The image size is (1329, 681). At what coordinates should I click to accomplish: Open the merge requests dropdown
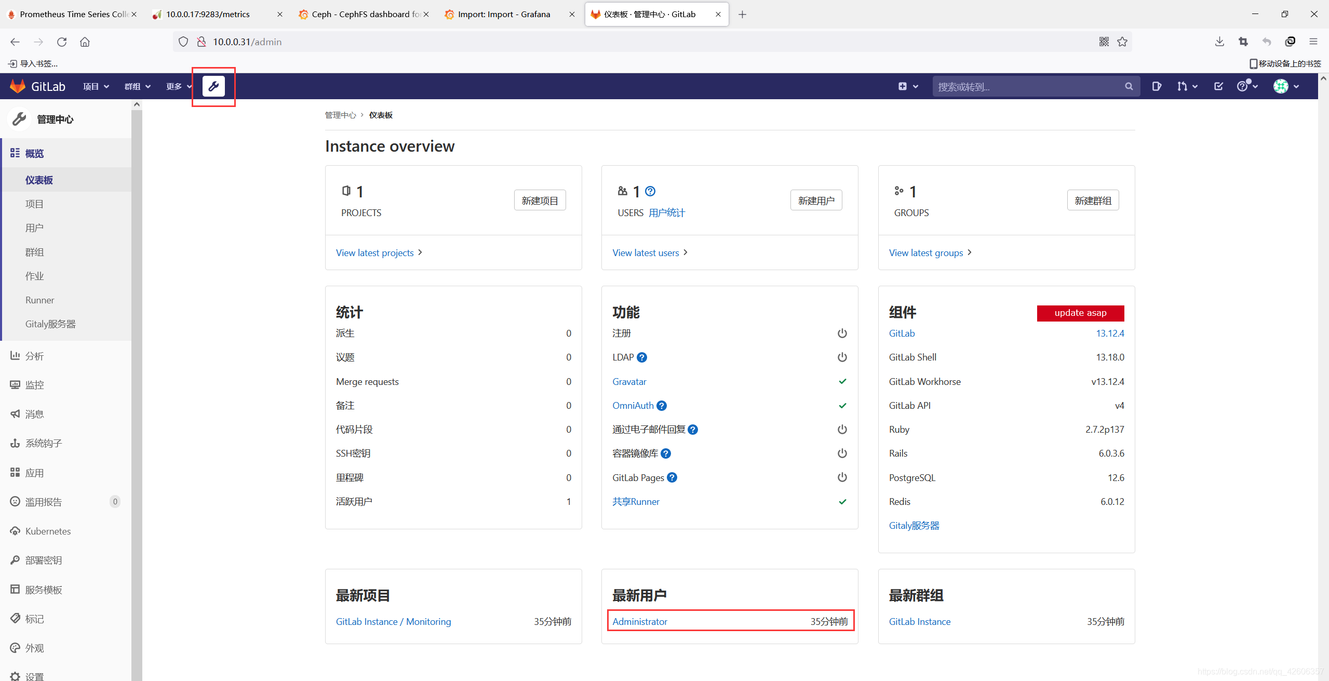click(x=1187, y=86)
